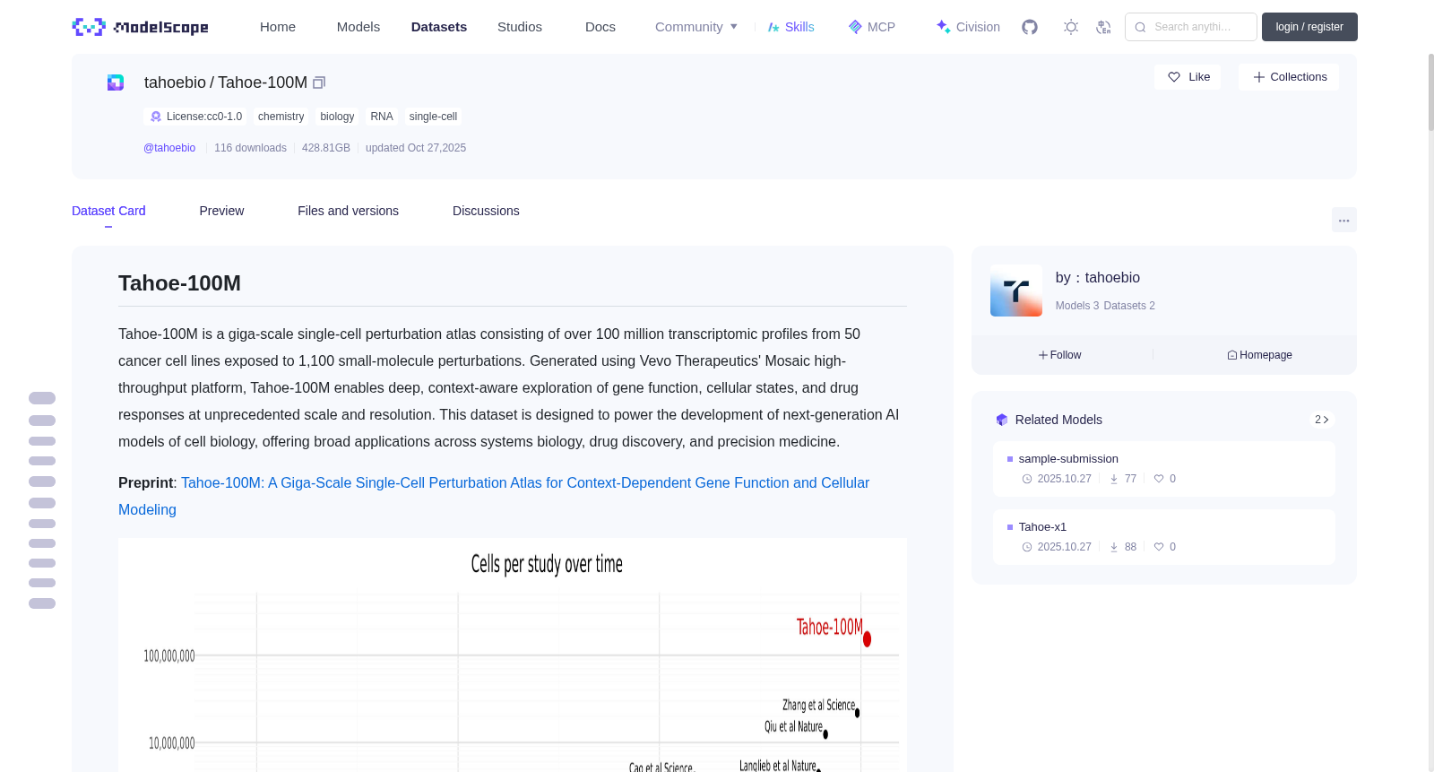Switch language with the translate icon
The image size is (1434, 772).
click(x=1104, y=27)
